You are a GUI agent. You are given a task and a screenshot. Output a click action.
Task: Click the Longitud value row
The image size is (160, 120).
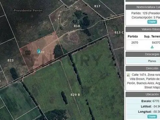(143, 112)
